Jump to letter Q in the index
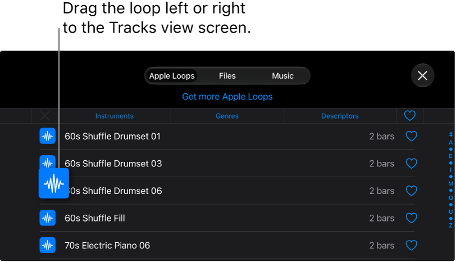456x262 pixels. point(450,197)
